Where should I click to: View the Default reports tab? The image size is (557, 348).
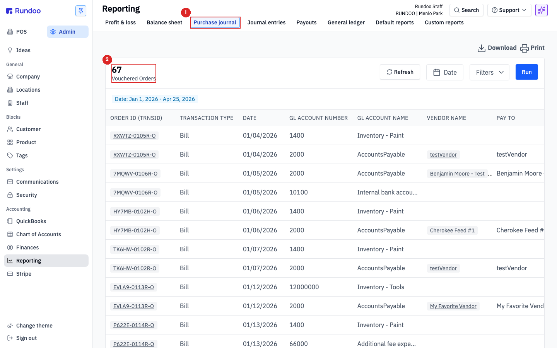tap(395, 22)
